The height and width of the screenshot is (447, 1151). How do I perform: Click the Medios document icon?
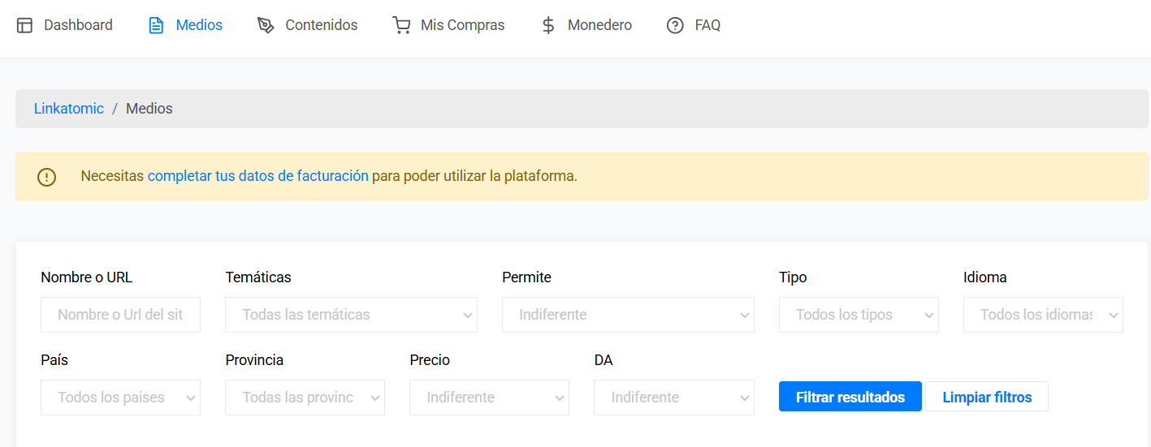click(156, 26)
